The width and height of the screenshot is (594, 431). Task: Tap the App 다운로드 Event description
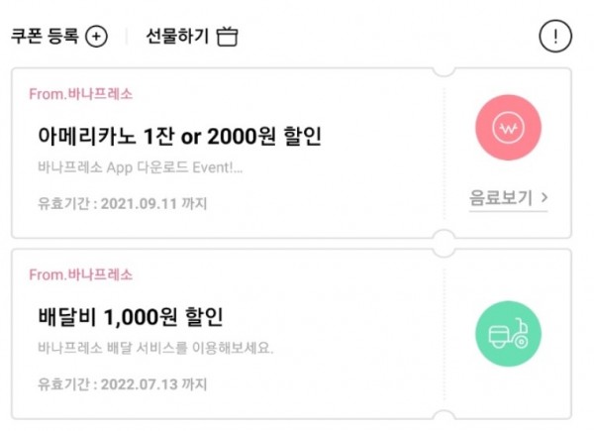point(140,167)
